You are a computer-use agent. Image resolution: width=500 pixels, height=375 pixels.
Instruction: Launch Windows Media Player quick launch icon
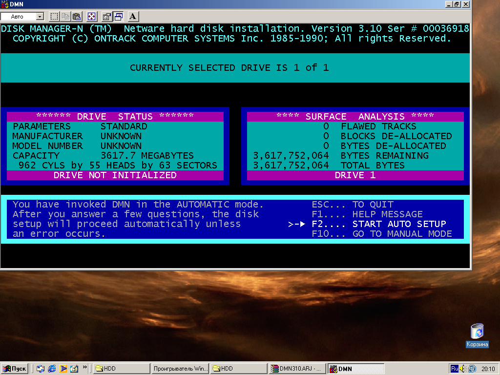coord(63,369)
